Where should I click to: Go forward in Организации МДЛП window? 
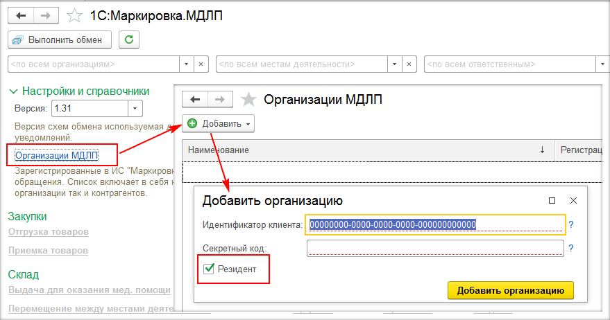[x=220, y=100]
